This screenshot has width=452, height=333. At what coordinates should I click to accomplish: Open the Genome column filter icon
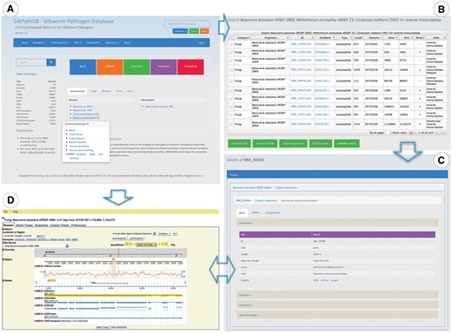click(382, 38)
